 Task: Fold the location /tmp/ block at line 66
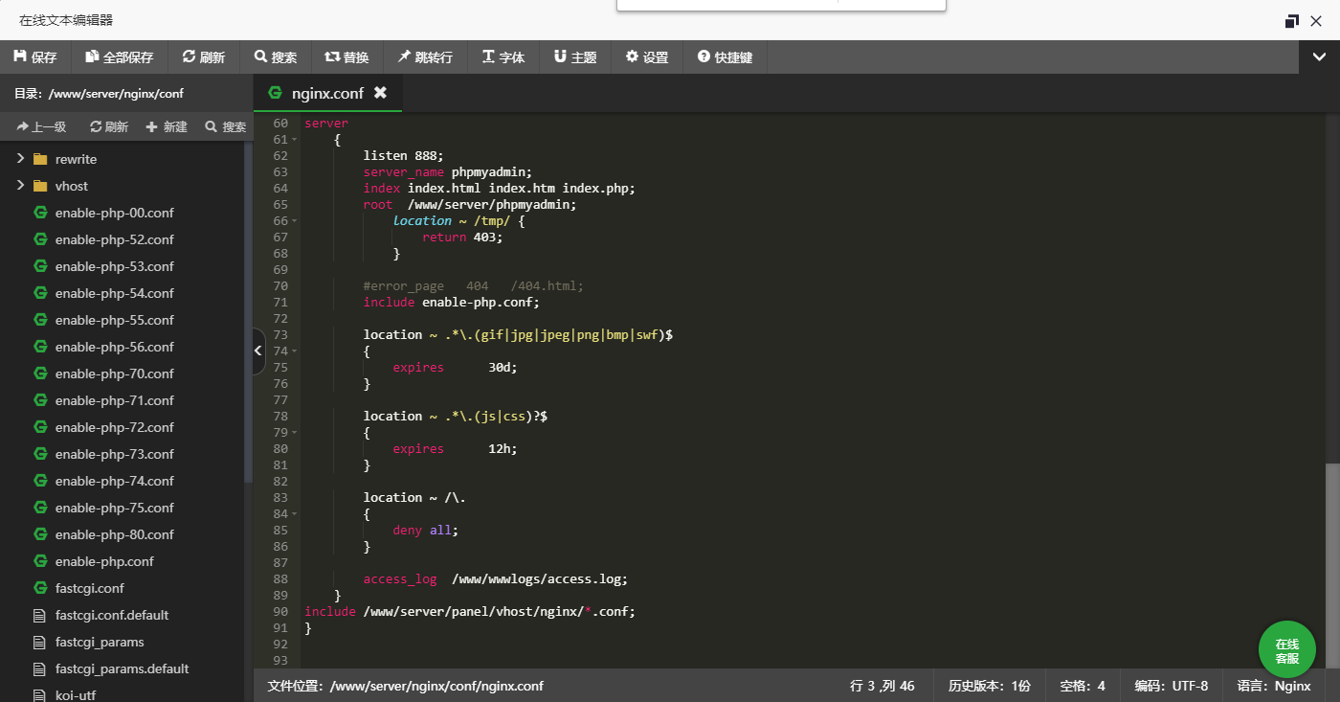295,221
